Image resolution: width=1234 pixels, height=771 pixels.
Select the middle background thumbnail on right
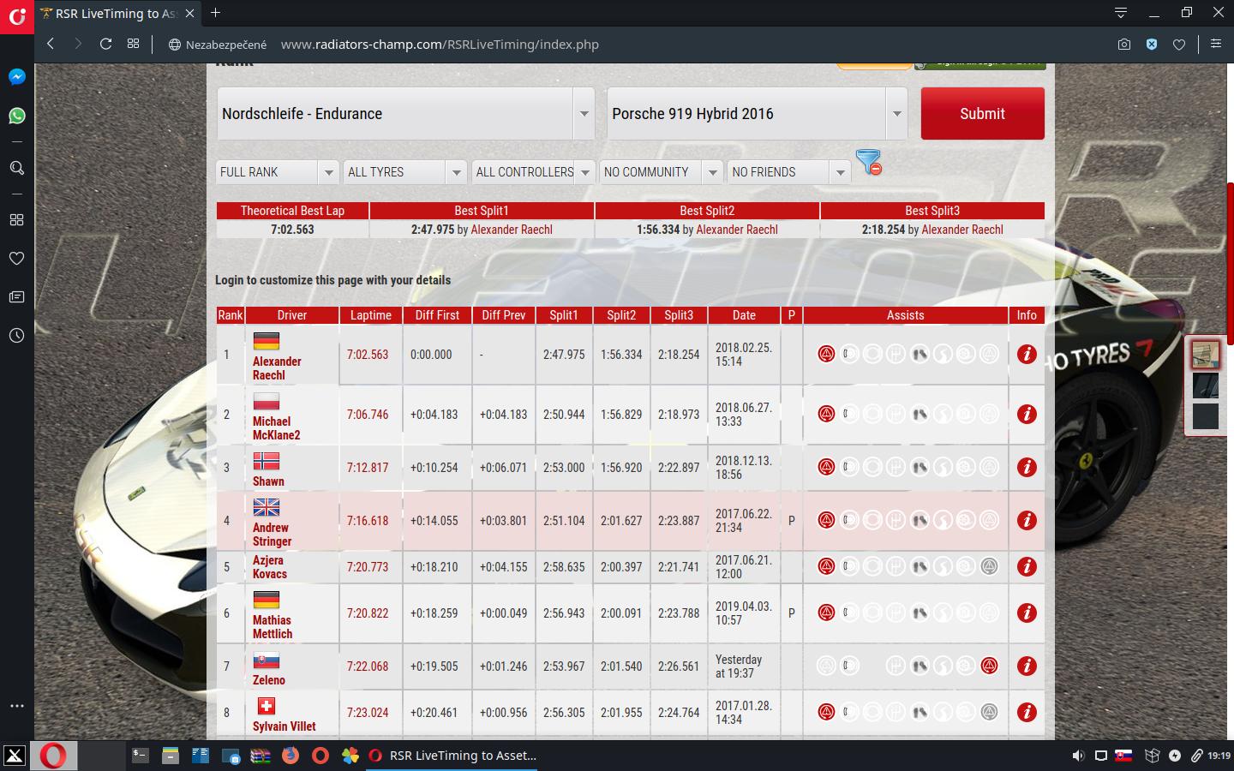click(x=1206, y=385)
